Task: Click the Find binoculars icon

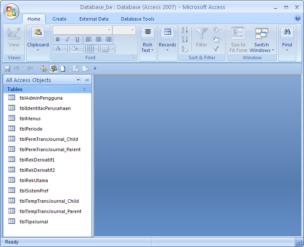Action: click(287, 32)
